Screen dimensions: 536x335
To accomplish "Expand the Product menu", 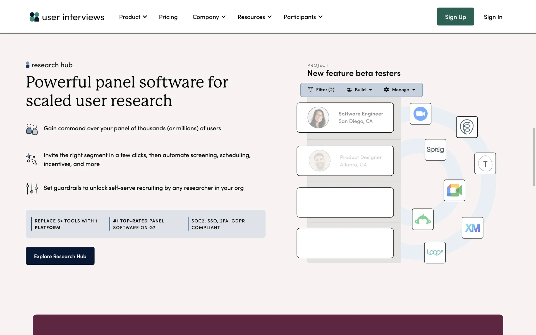I will click(x=133, y=17).
